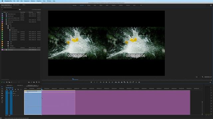Open the Graphics menu

pyautogui.click(x=39, y=1)
